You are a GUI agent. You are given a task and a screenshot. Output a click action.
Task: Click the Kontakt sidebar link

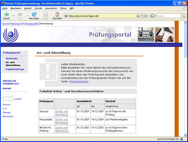pos(7,88)
